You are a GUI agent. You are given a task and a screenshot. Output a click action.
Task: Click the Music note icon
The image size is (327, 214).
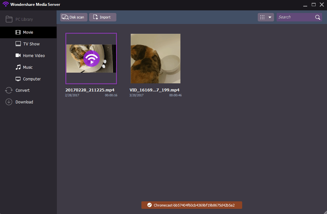pyautogui.click(x=18, y=67)
